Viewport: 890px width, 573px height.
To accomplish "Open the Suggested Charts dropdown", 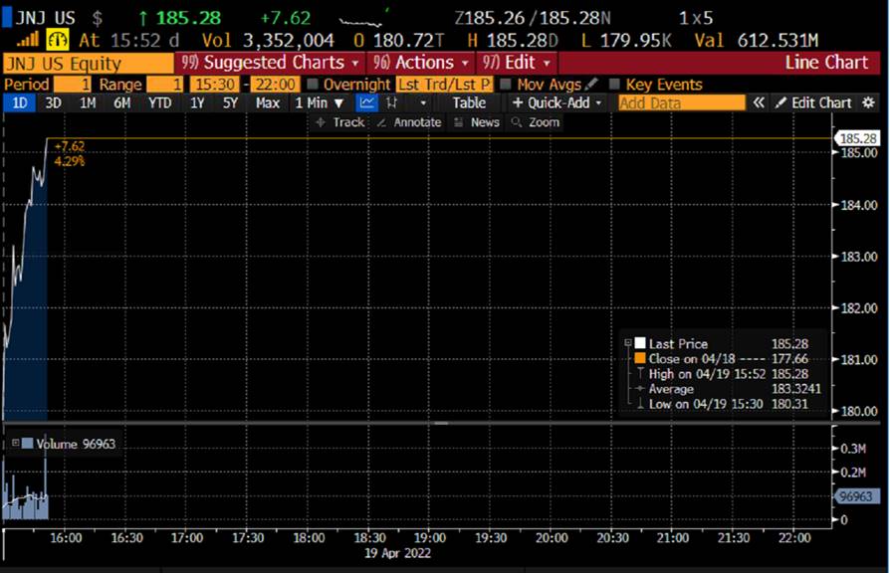I will (x=270, y=63).
